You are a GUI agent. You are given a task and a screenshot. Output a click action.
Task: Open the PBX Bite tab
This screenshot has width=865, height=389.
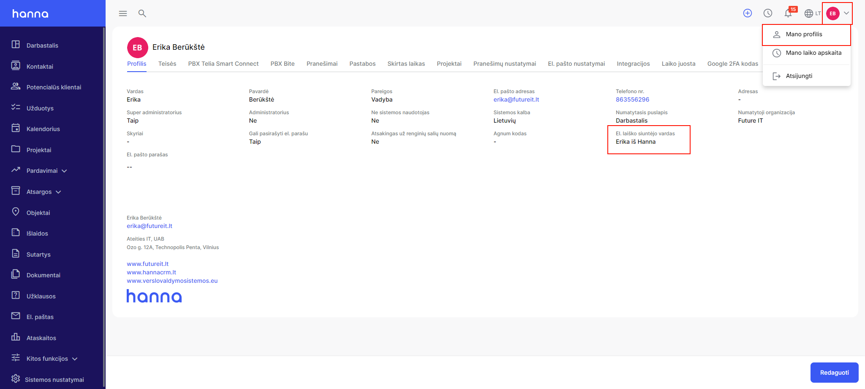click(283, 64)
